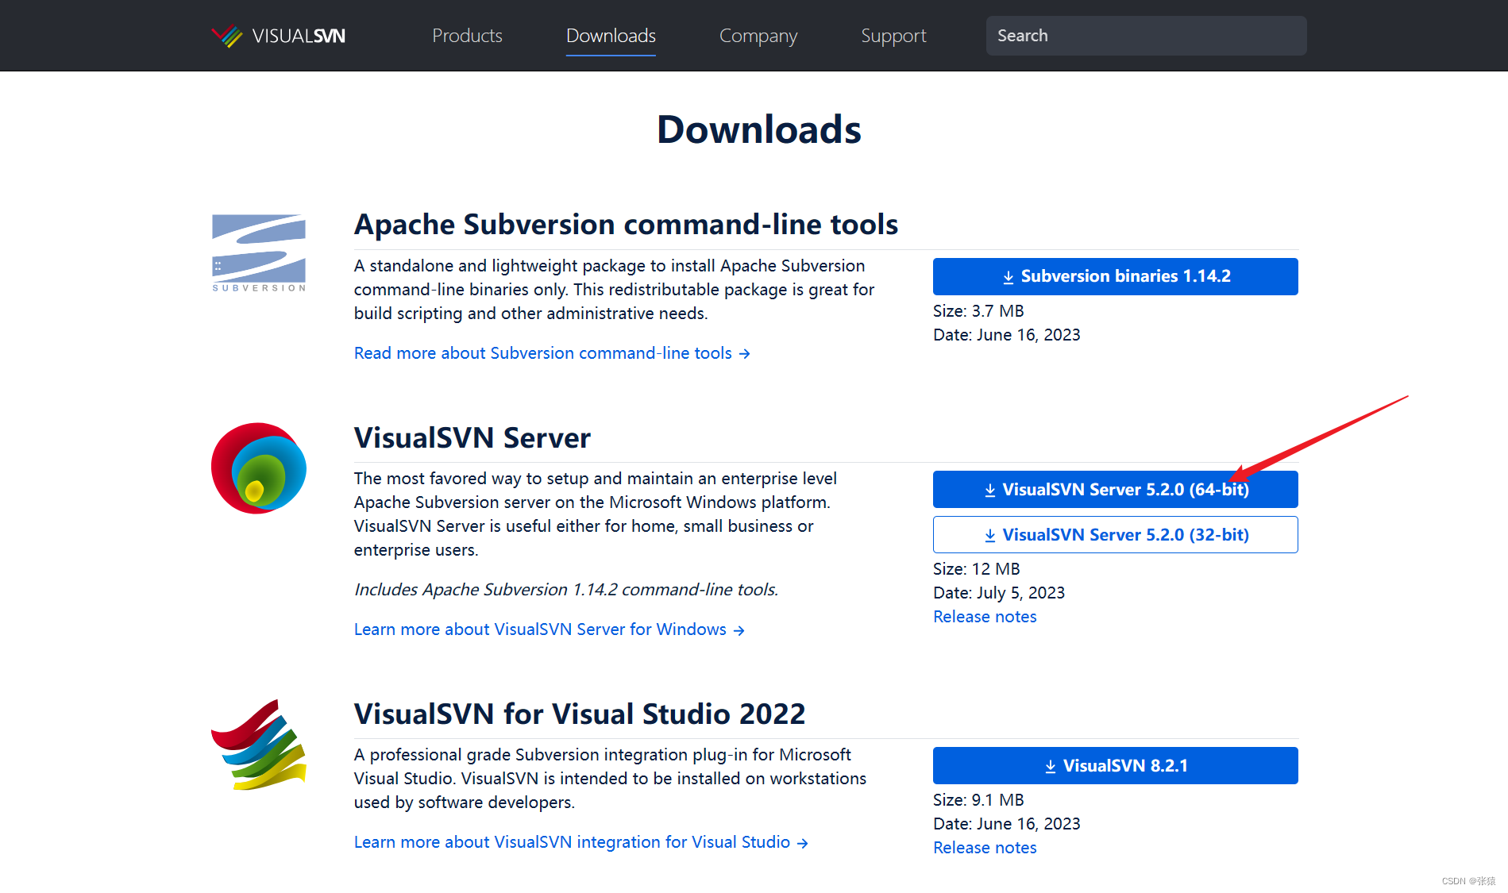
Task: Click the Apache Subversion logo image
Action: [x=259, y=252]
